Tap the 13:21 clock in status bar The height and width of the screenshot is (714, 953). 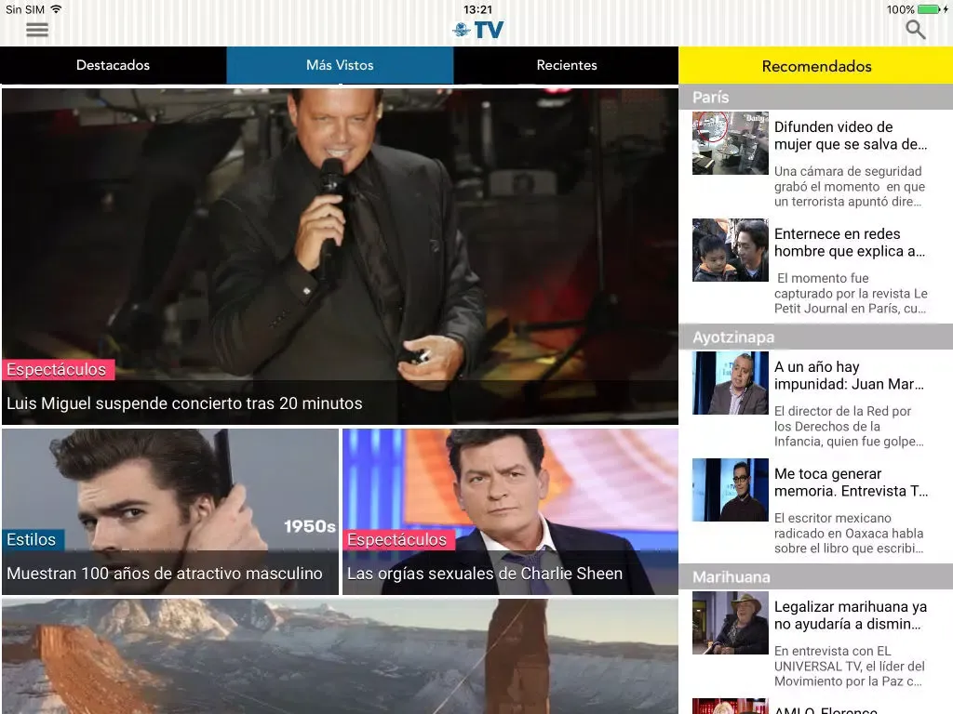pyautogui.click(x=477, y=9)
